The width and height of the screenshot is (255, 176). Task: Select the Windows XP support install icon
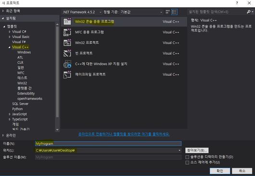pos(67,64)
